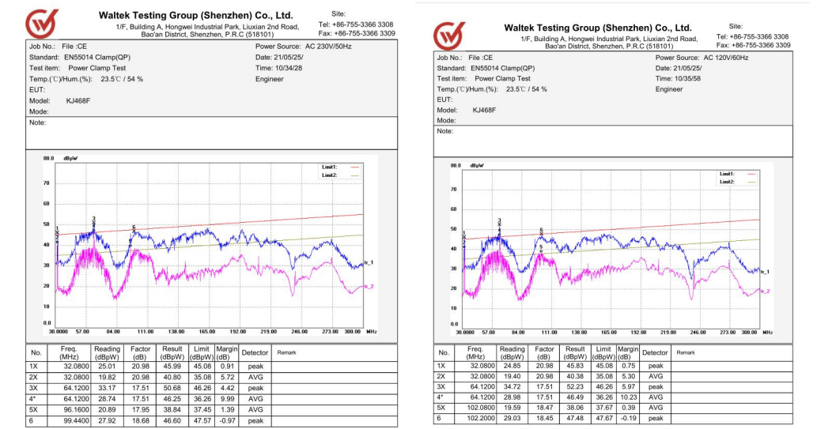Click the result cell '46.49'

coord(575,397)
